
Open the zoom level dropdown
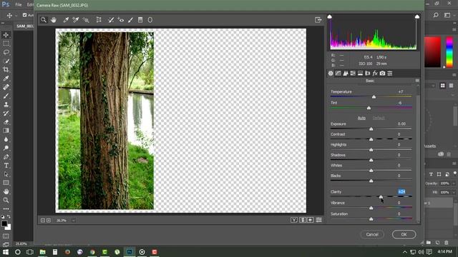[73, 221]
